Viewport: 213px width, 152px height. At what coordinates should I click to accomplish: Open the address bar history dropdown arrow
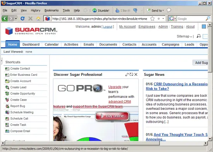163,19
